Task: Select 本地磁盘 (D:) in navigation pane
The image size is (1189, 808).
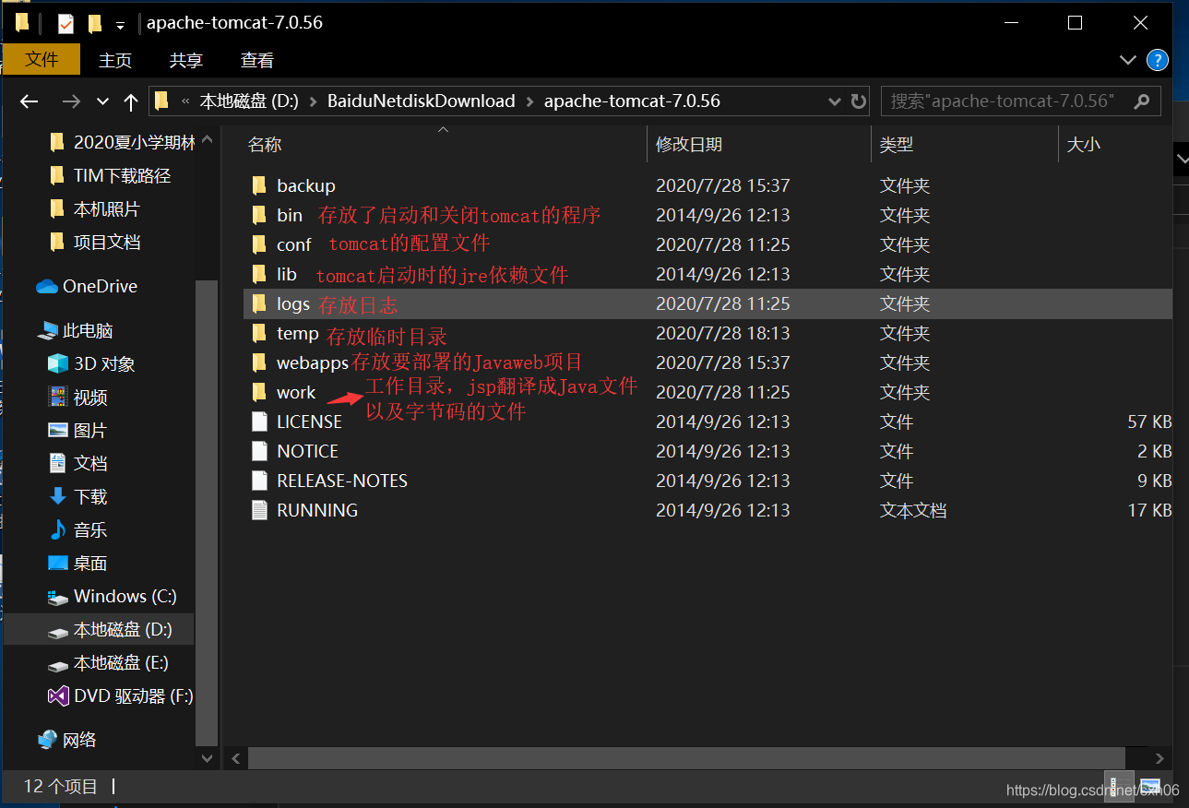Action: (x=110, y=629)
